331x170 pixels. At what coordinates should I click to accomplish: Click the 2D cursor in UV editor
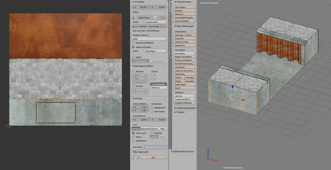(9, 126)
